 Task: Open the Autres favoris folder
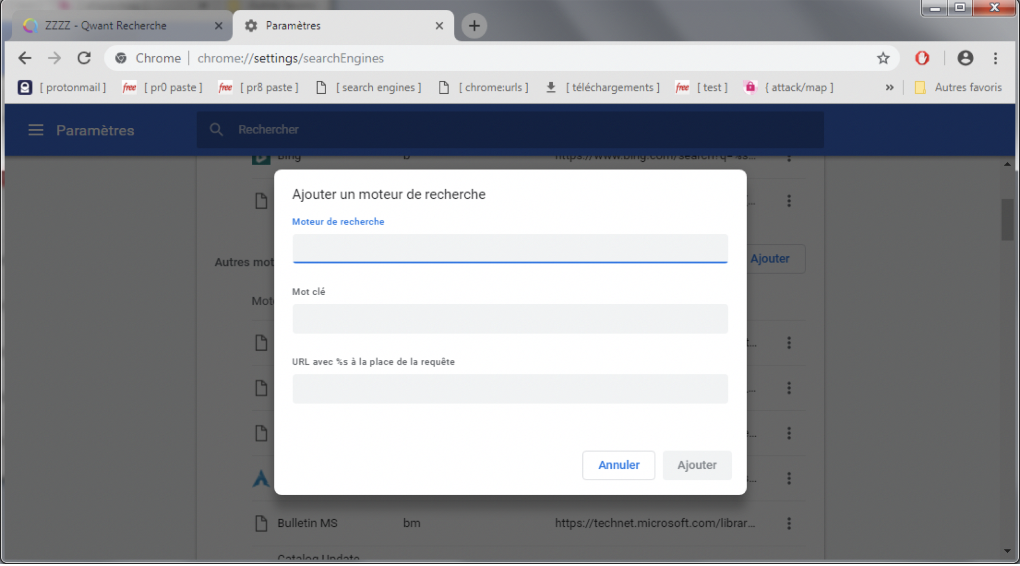tap(958, 87)
